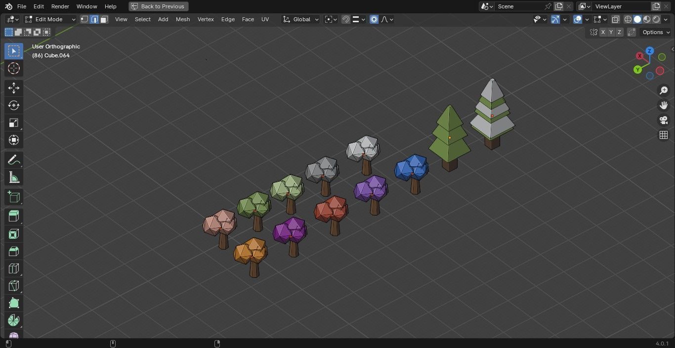Open the Options dropdown
This screenshot has height=348, width=675.
click(x=656, y=32)
